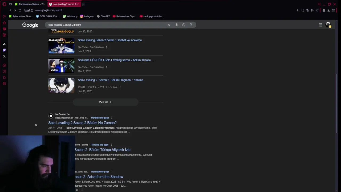Click the pin icon in address bar

click(x=298, y=10)
